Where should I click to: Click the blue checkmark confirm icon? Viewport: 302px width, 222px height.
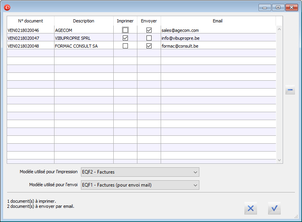274,209
